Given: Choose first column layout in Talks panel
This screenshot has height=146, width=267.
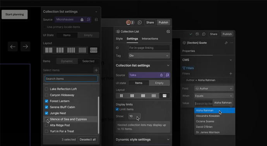Looking at the screenshot, I should 122,96.
